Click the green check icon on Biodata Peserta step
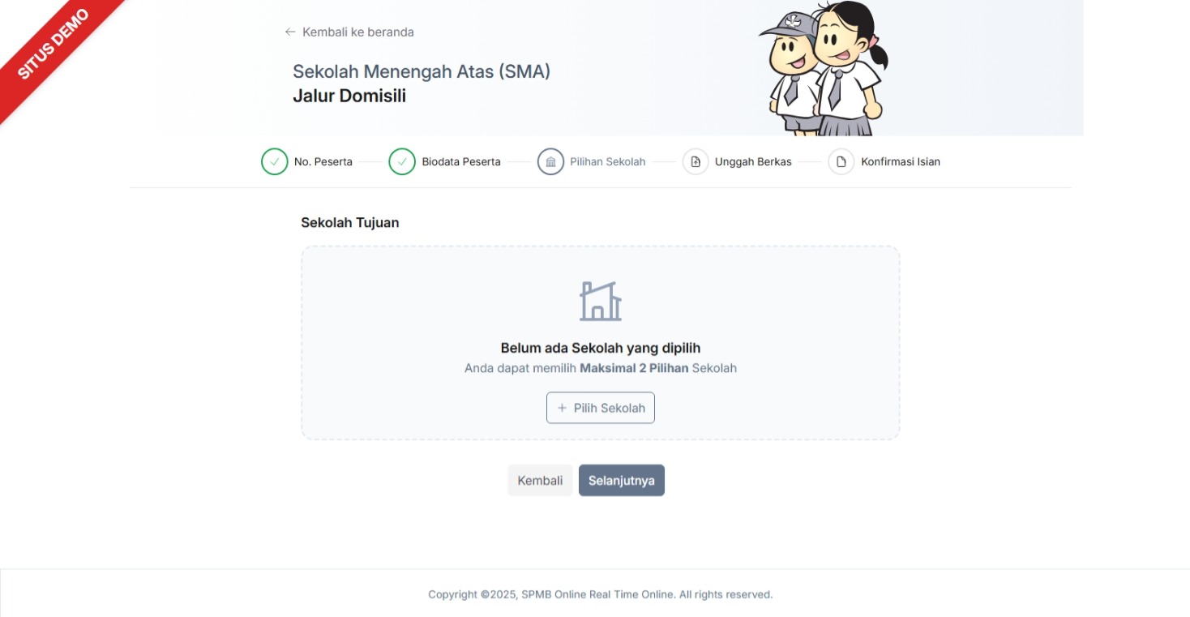Image resolution: width=1190 pixels, height=617 pixels. (x=402, y=161)
